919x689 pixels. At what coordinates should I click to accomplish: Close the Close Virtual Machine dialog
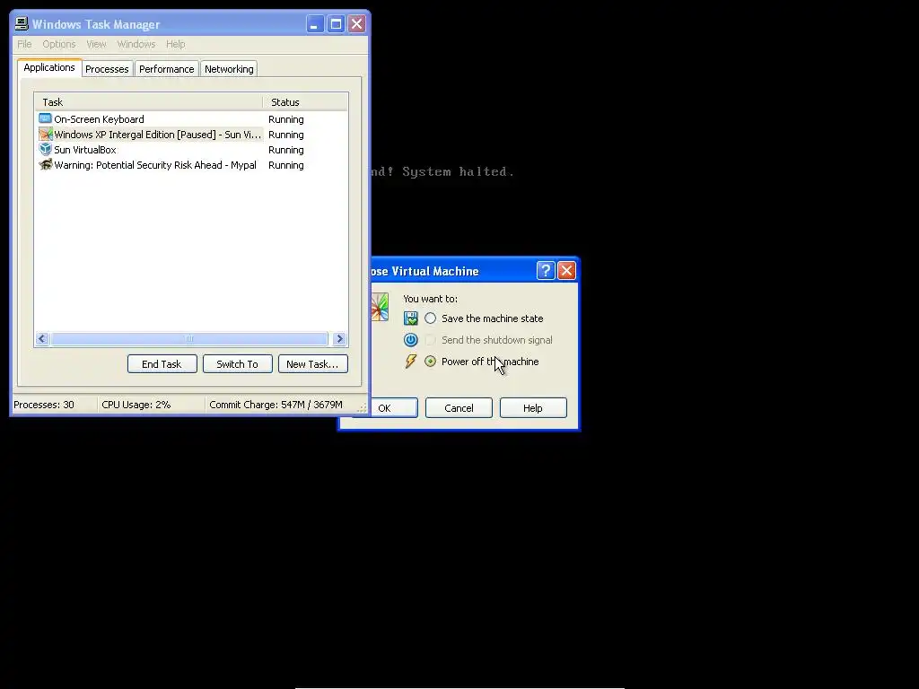[x=566, y=270]
